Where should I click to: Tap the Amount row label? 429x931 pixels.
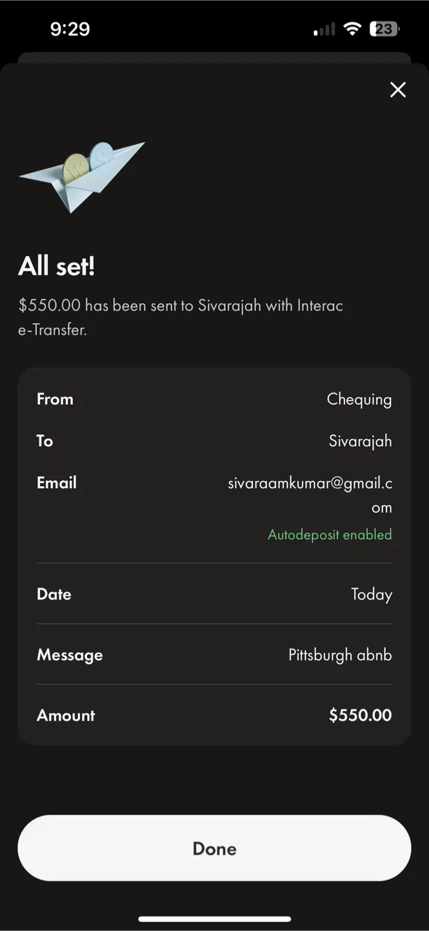pyautogui.click(x=66, y=715)
